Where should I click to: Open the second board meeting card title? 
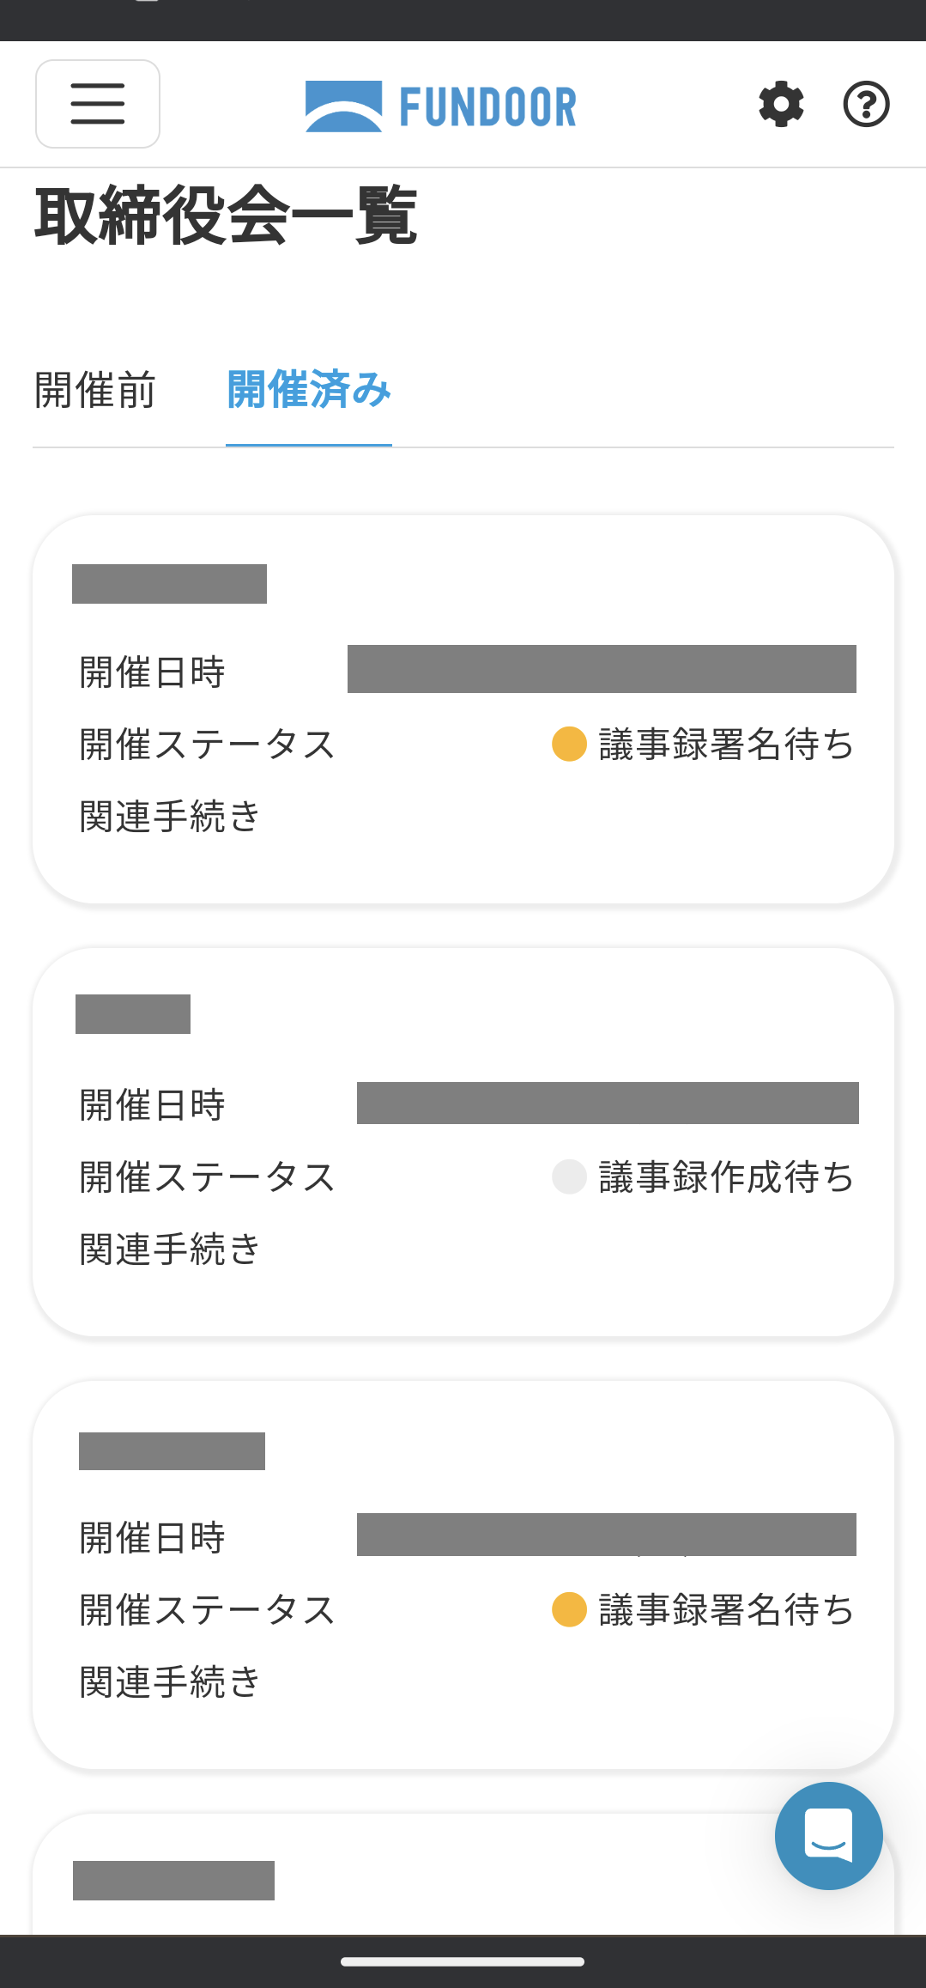pos(133,1014)
